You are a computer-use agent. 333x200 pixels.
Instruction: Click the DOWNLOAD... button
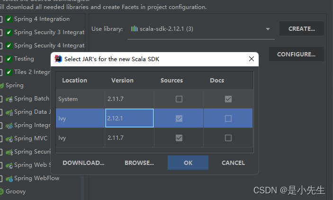click(x=83, y=163)
